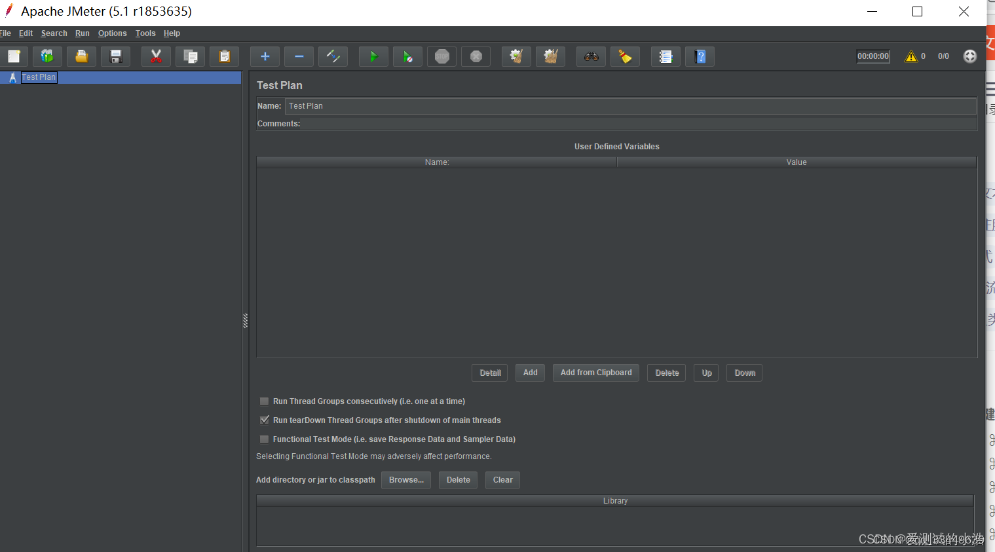Image resolution: width=995 pixels, height=552 pixels.
Task: Click the Add from Clipboard button
Action: point(596,373)
